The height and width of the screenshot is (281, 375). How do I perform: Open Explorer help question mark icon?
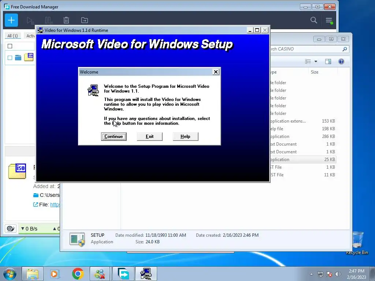[x=341, y=61]
